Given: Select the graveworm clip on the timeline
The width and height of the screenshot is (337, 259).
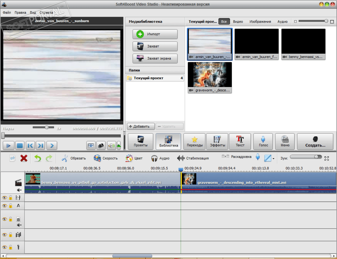Looking at the screenshot, I should (259, 183).
